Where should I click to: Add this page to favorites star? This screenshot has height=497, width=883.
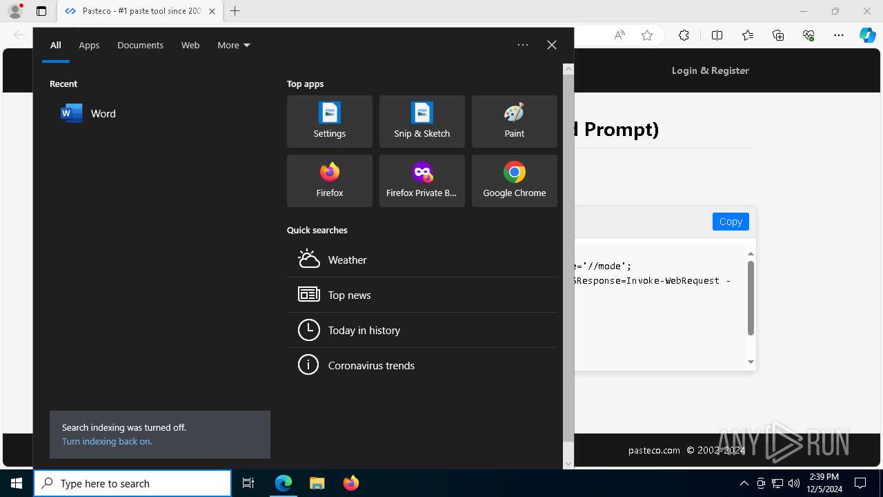647,35
